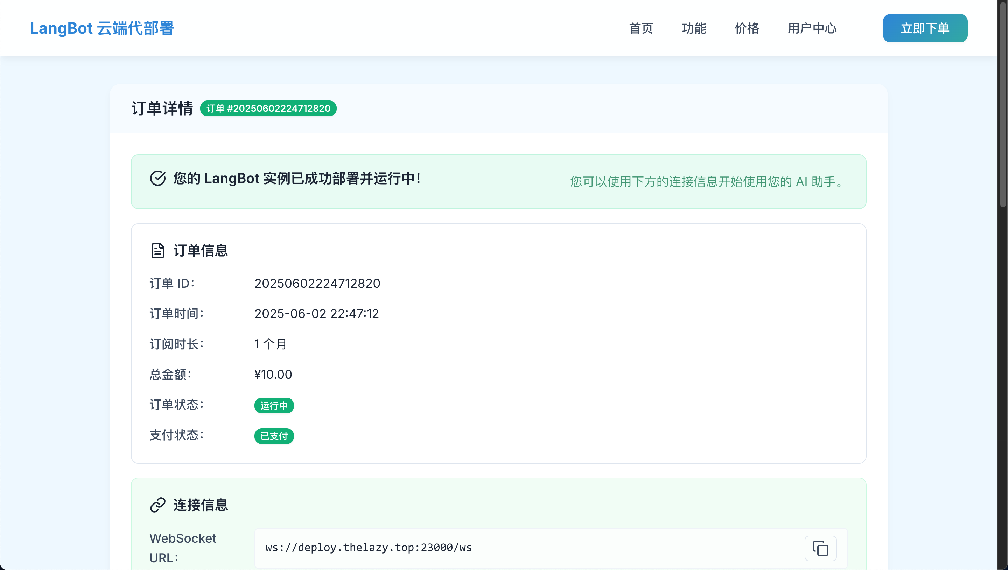Click the 已支付 payment badge
This screenshot has height=570, width=1008.
(x=274, y=436)
